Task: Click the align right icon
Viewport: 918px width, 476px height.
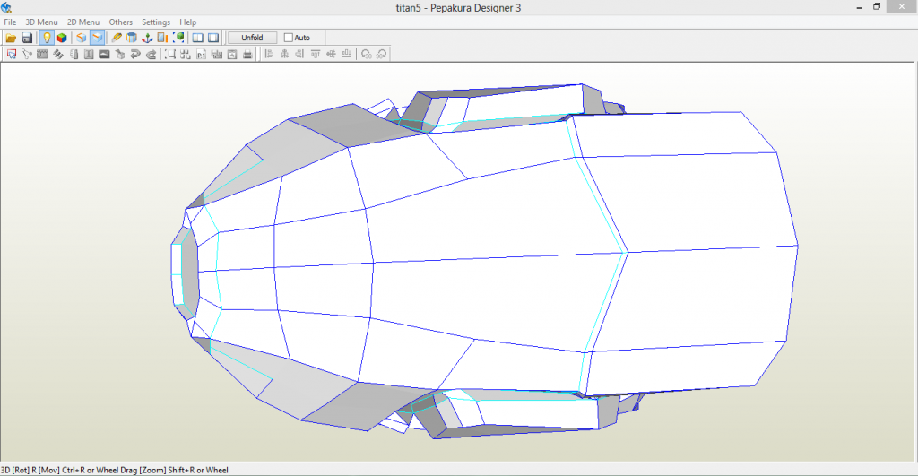Action: click(x=299, y=54)
